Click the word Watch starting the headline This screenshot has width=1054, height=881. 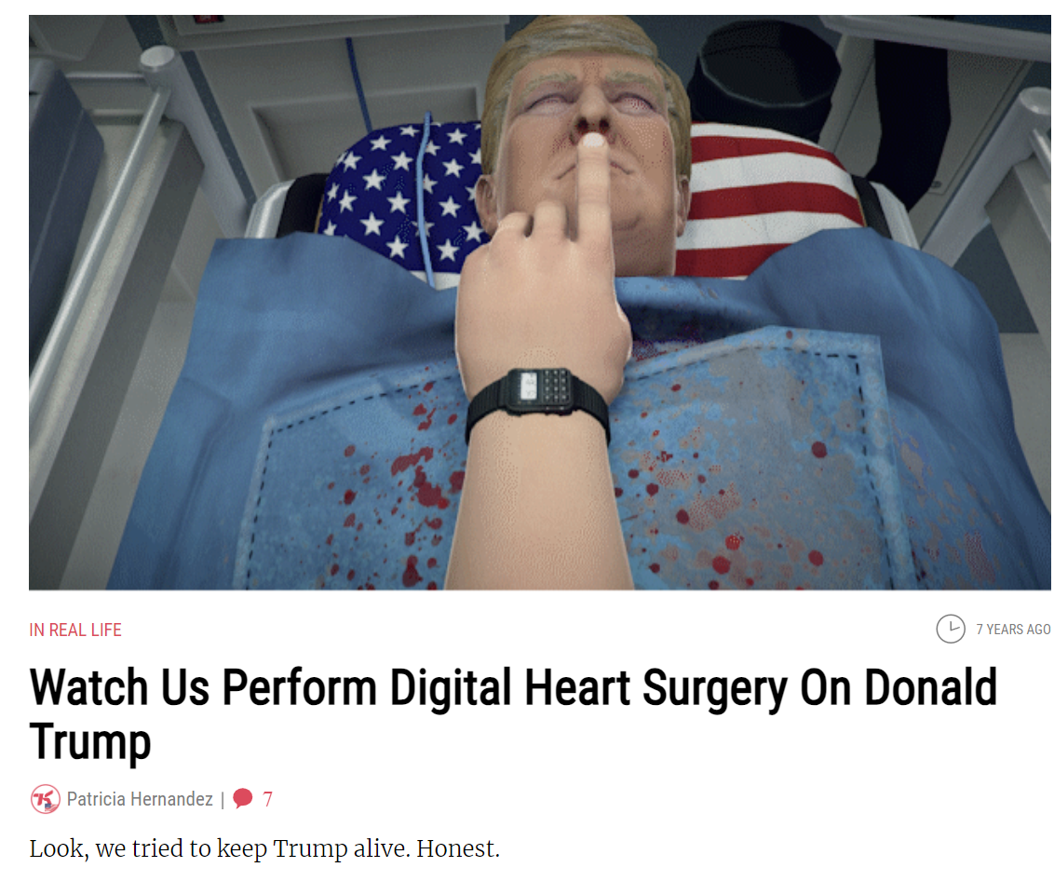[x=88, y=688]
